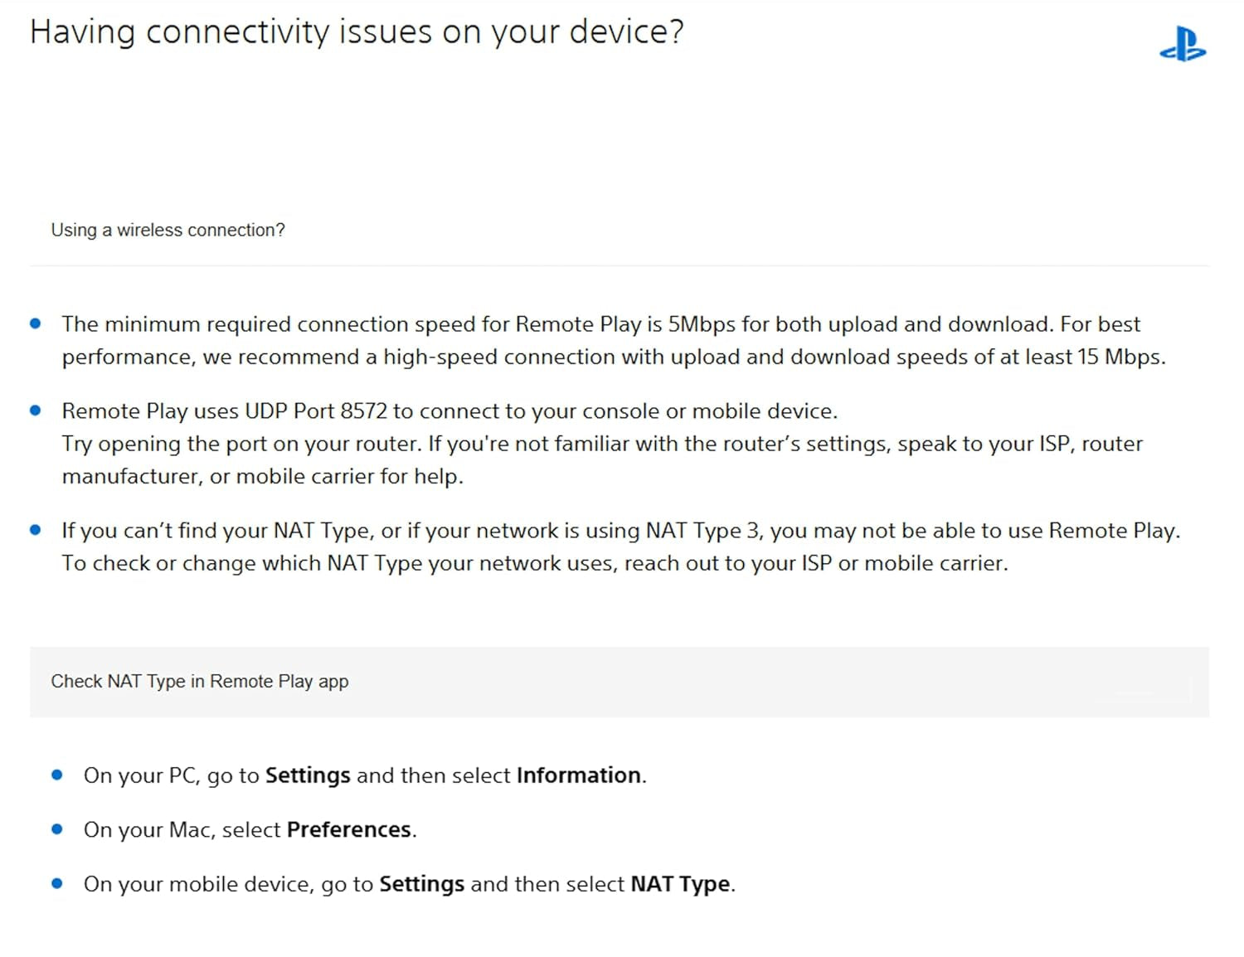This screenshot has width=1244, height=957.
Task: Click the 'Try opening the port on your router' sentence
Action: [x=241, y=444]
